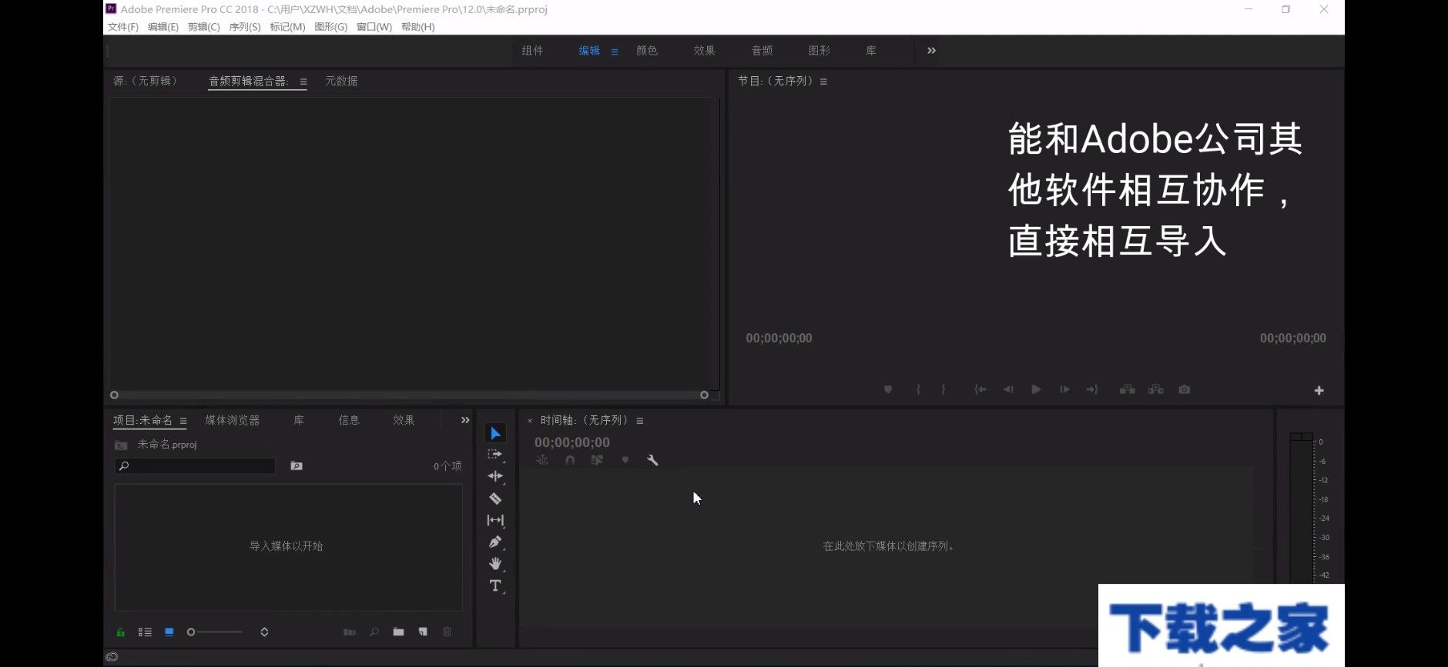Select the Track Select Forward tool
This screenshot has width=1448, height=667.
(x=495, y=455)
